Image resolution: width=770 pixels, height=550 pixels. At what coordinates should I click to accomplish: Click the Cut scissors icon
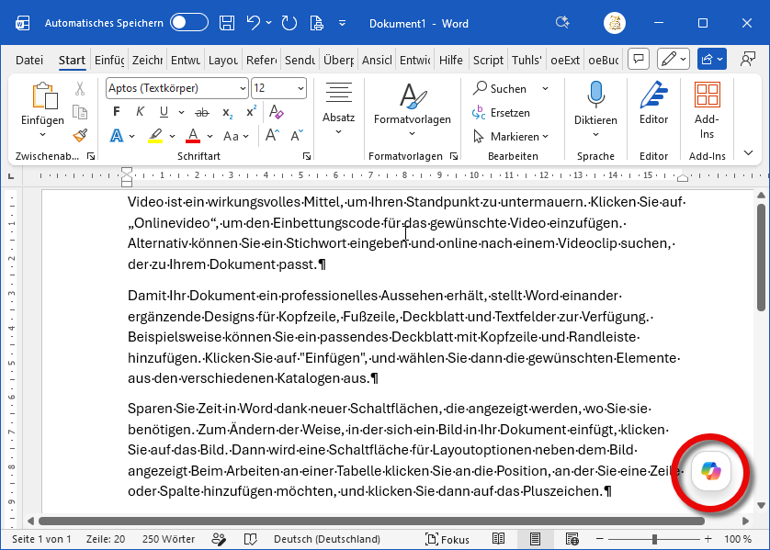(80, 89)
